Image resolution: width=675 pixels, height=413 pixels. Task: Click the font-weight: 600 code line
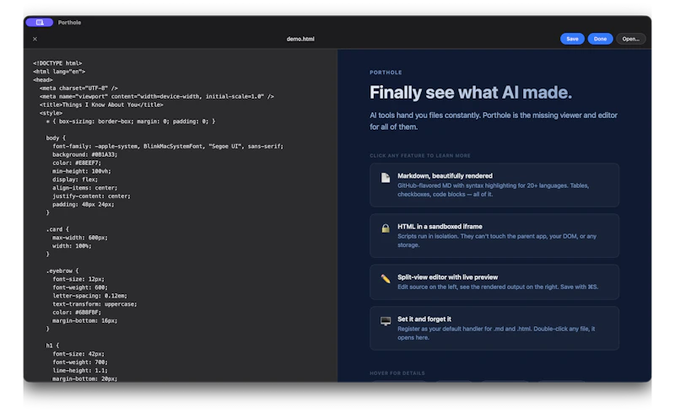pos(79,287)
